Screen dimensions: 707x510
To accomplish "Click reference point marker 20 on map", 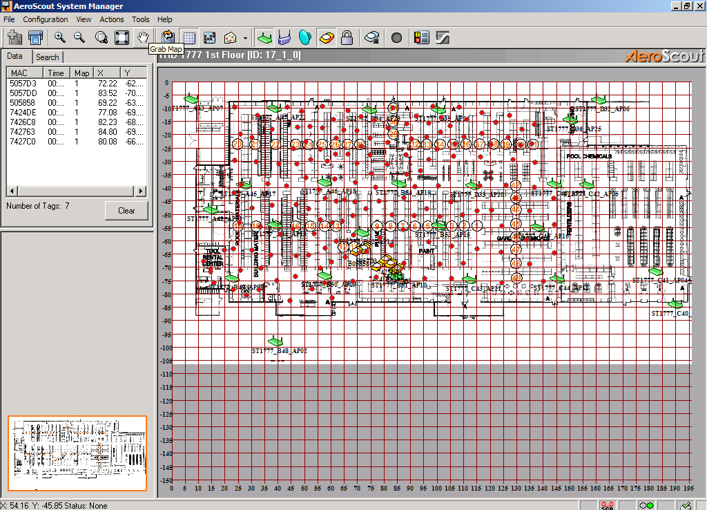I will 238,144.
